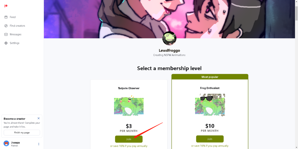
Task: Select annual savings link under Frog Enthusiast
Action: (x=210, y=146)
